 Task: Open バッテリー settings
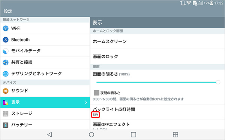pos(45,125)
